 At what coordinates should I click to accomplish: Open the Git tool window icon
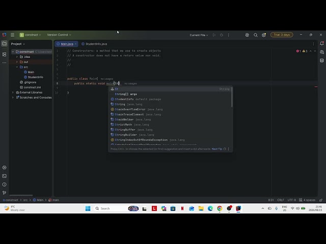(x=4, y=193)
